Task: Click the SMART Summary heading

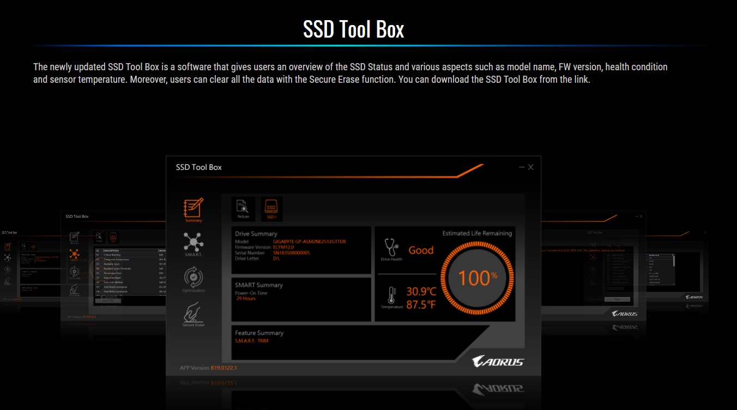Action: click(x=259, y=285)
